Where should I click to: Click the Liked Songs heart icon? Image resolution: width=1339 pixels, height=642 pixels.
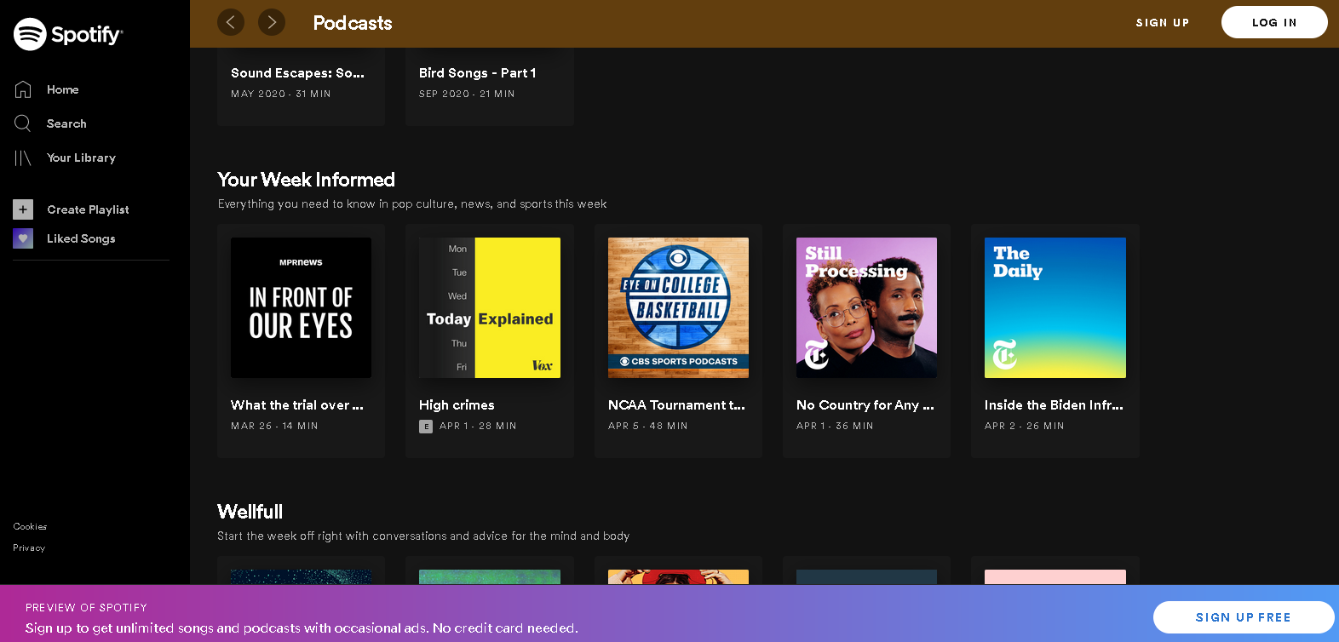(x=23, y=238)
